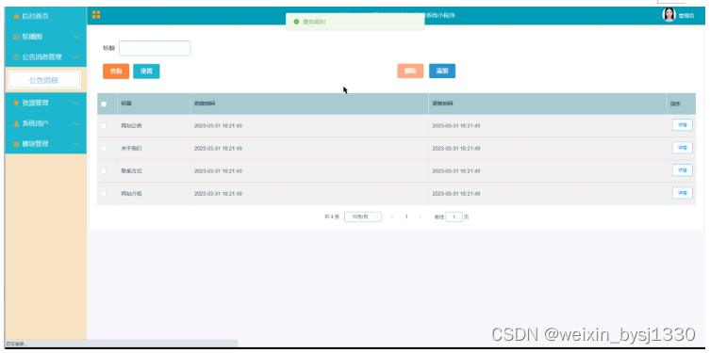This screenshot has height=353, width=710.
Task: Open the 资源管理 sidebar menu
Action: (46, 103)
